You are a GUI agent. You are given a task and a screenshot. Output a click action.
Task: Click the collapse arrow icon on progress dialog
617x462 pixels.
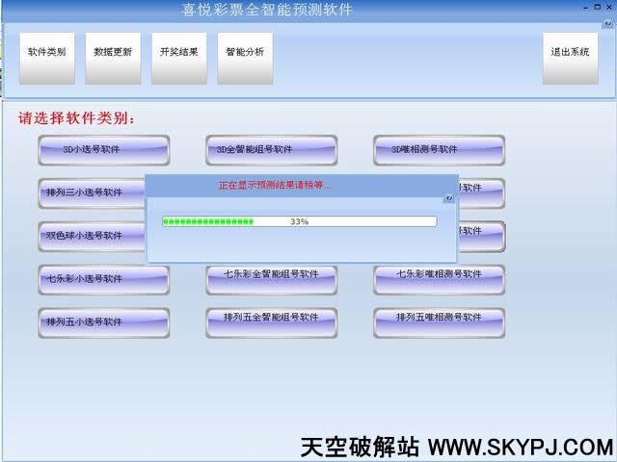(x=448, y=198)
